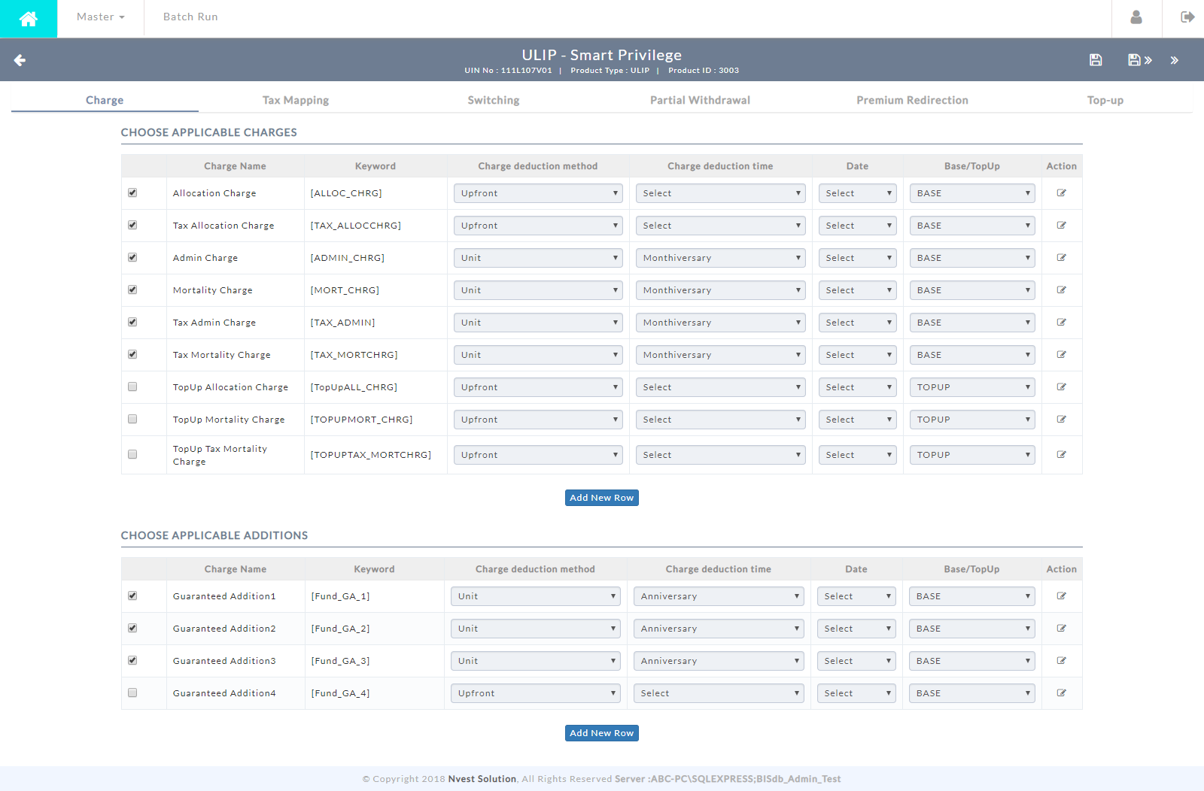Image resolution: width=1204 pixels, height=791 pixels.
Task: Open the Partial Withdrawal tab
Action: [x=700, y=100]
